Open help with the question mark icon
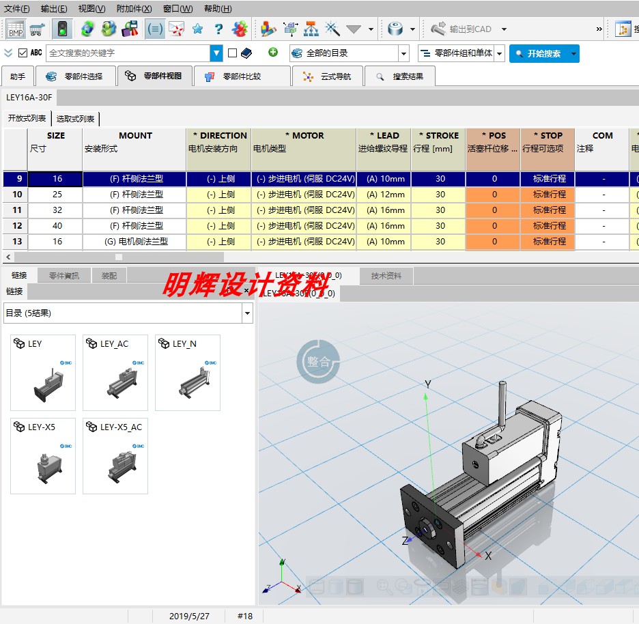 [219, 29]
